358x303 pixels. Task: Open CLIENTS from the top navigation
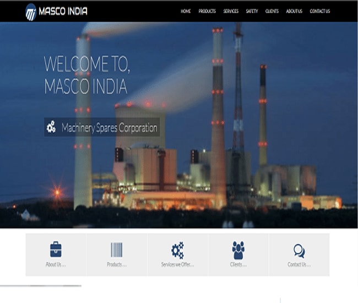point(272,11)
